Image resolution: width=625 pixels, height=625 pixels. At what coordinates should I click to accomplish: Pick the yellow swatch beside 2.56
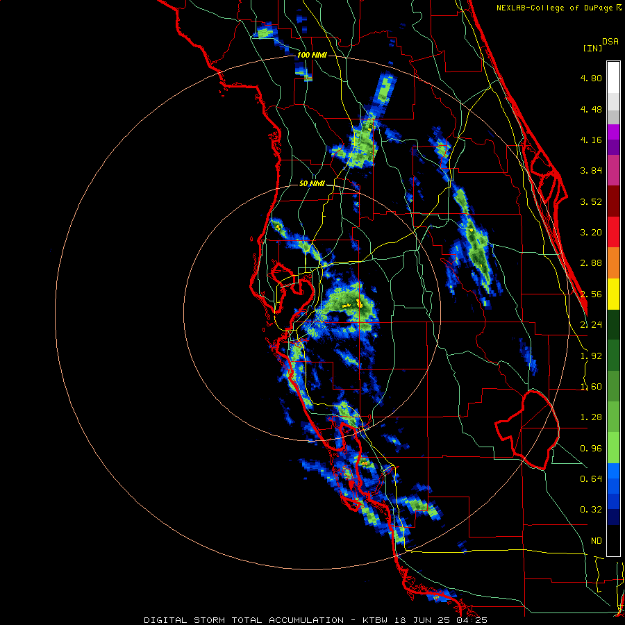[x=613, y=294]
